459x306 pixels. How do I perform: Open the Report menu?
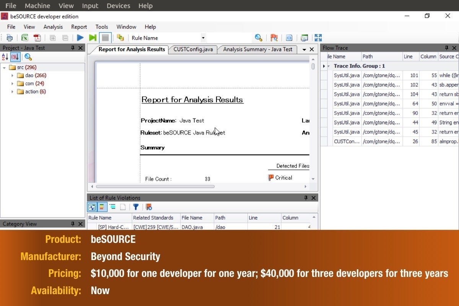[x=79, y=27]
